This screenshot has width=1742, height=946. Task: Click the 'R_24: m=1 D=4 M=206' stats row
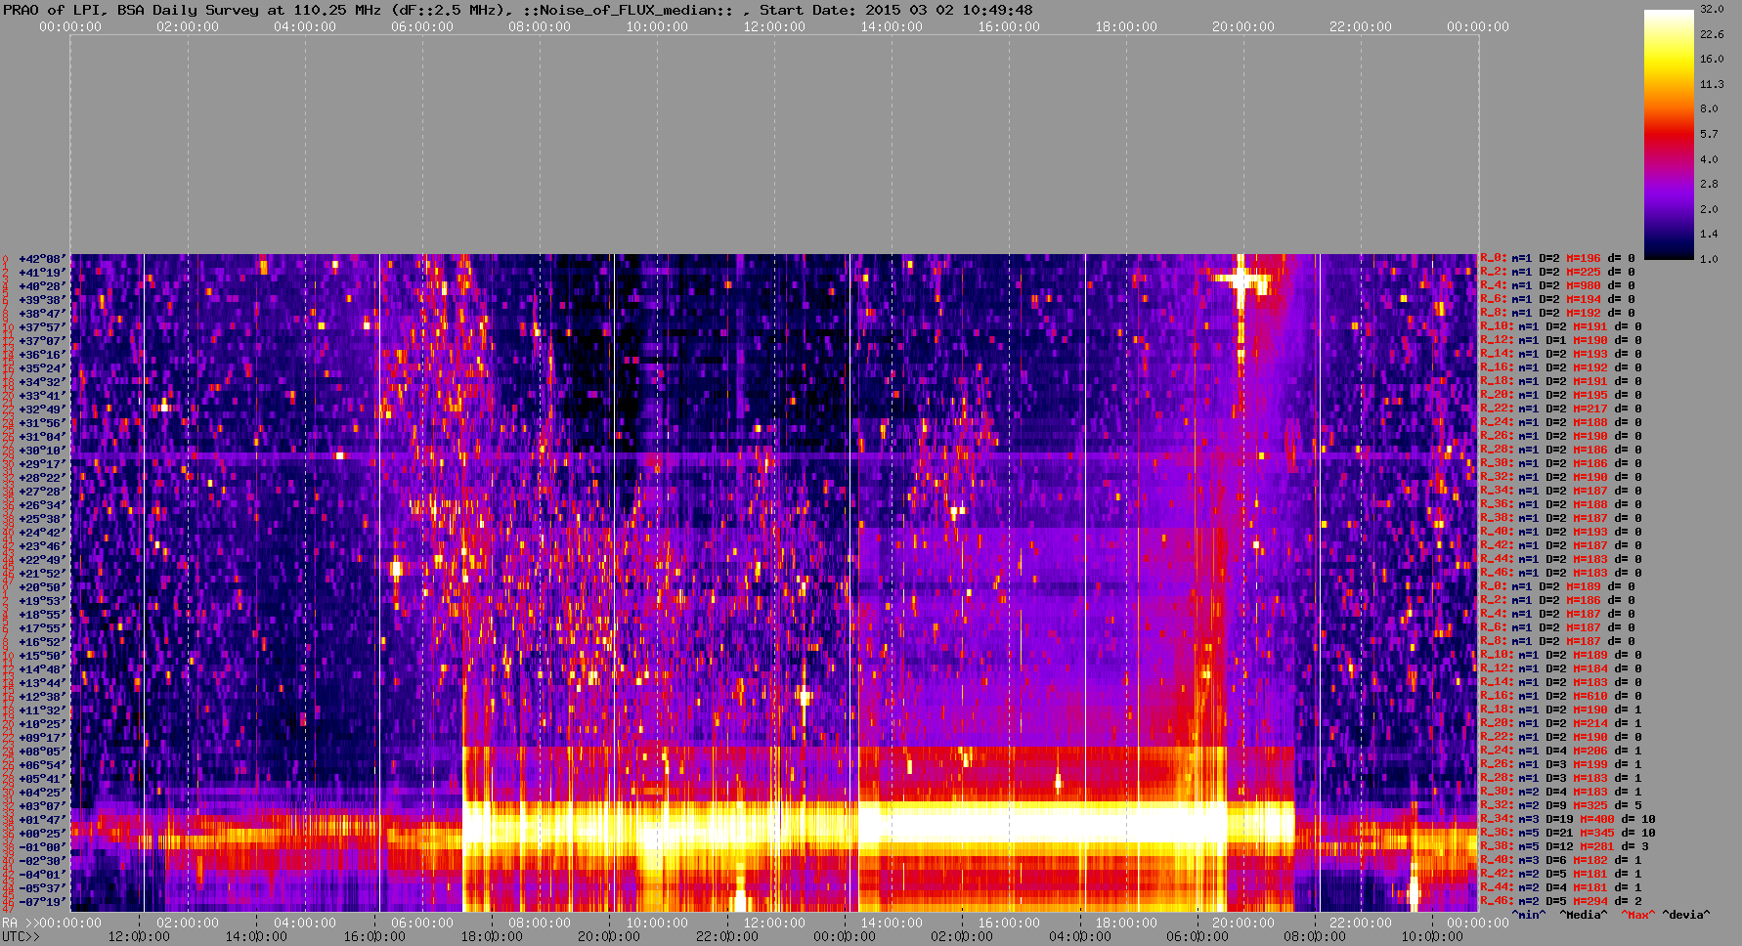[x=1560, y=752]
